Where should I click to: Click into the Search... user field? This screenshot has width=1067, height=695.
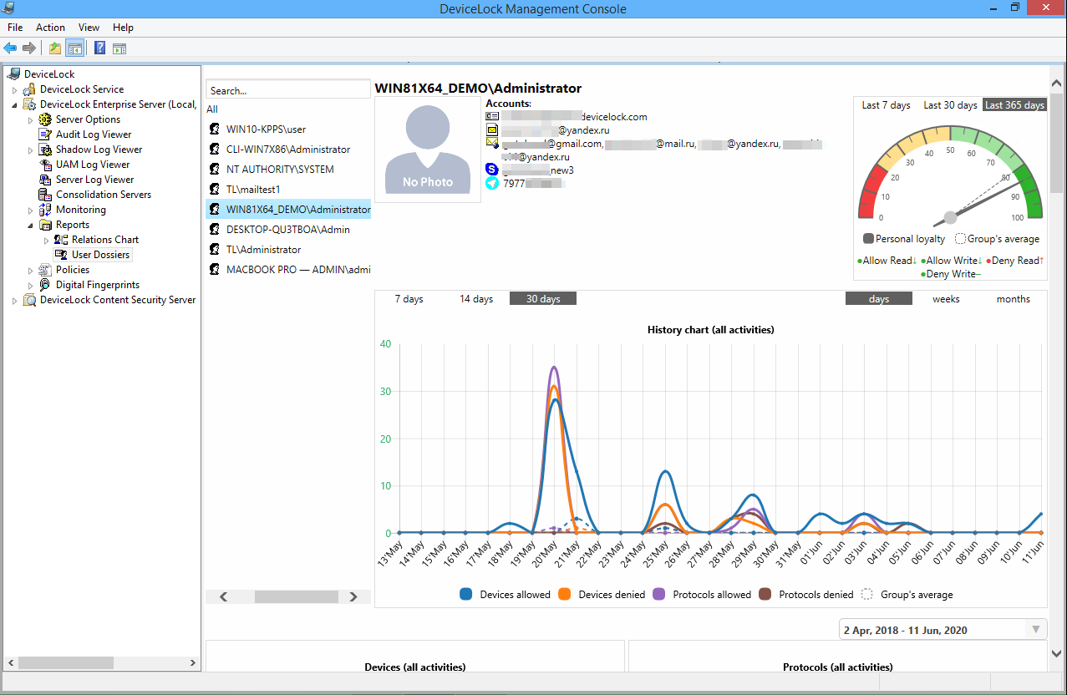pyautogui.click(x=288, y=90)
